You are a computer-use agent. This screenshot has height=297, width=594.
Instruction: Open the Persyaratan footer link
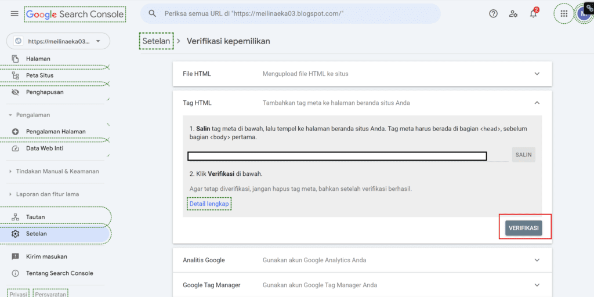tap(50, 294)
